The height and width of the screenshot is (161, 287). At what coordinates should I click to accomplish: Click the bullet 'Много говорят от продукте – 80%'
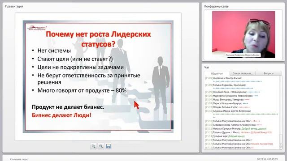82,90
